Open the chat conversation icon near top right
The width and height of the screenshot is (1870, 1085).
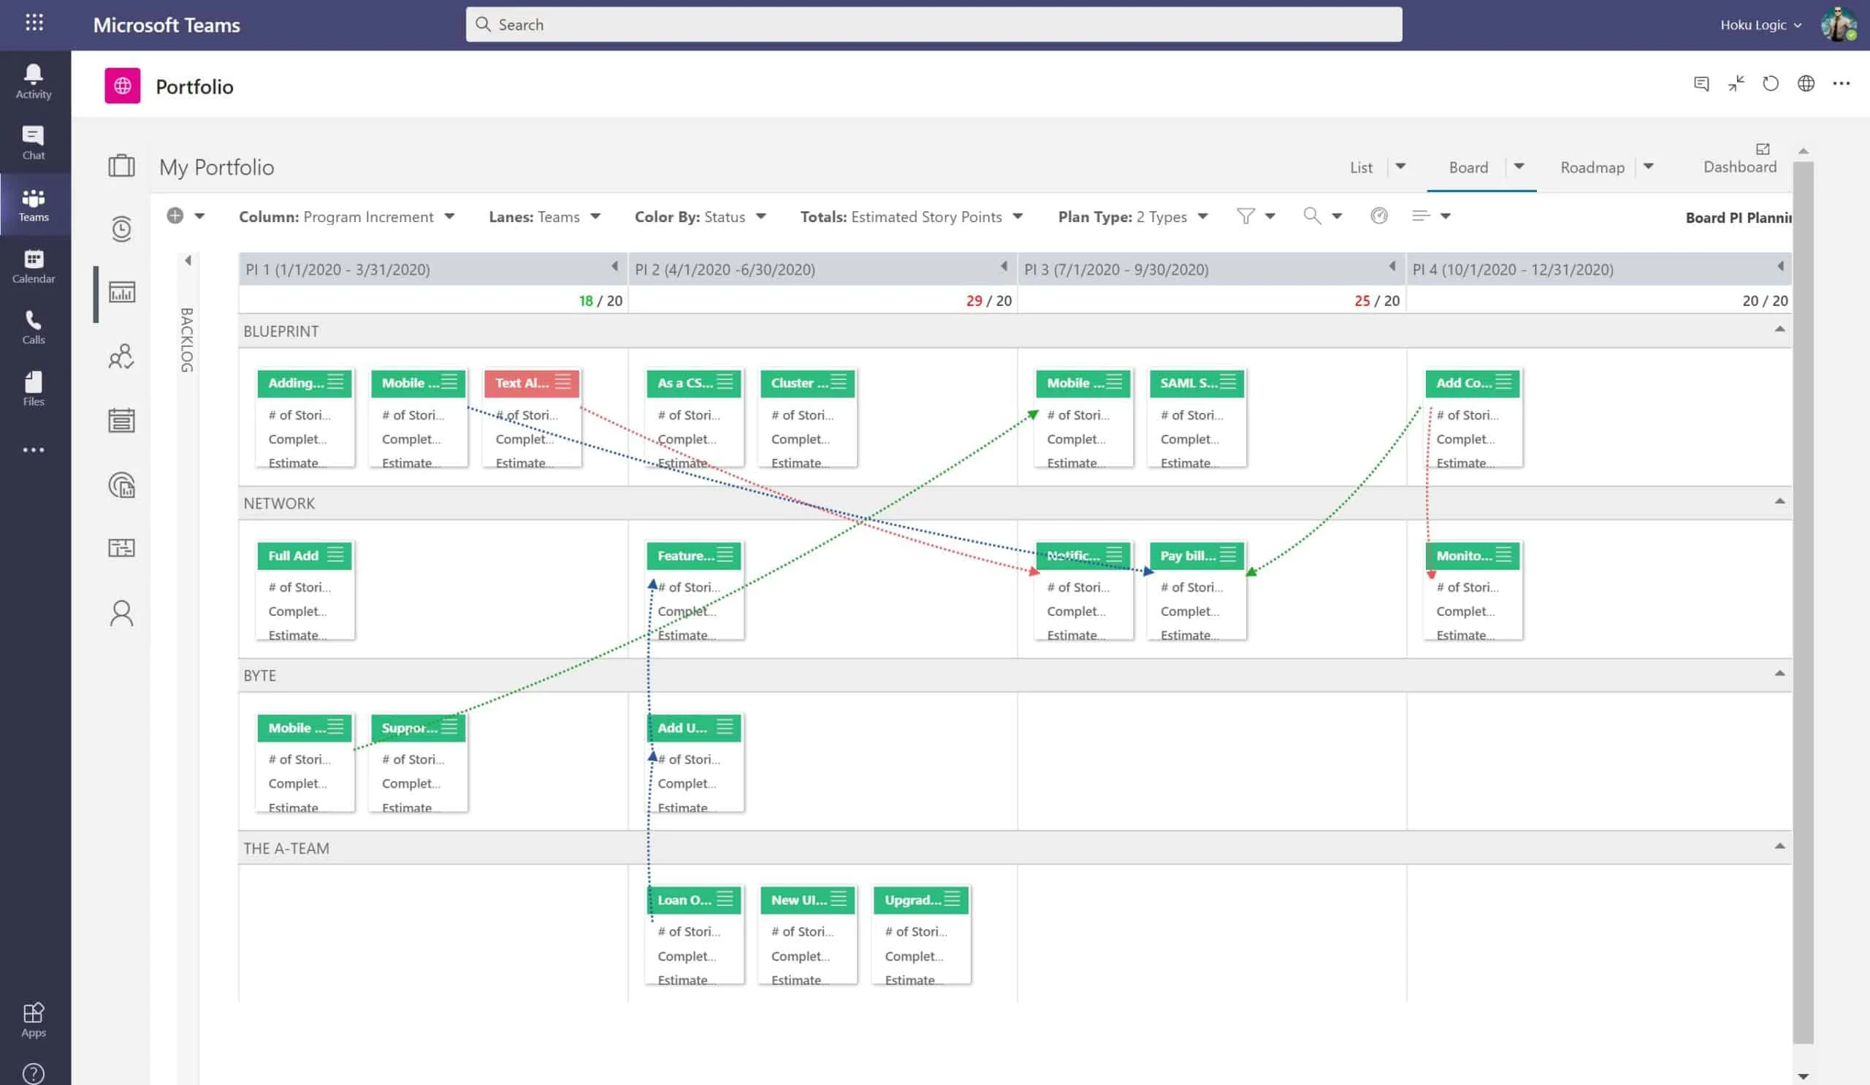[1701, 84]
